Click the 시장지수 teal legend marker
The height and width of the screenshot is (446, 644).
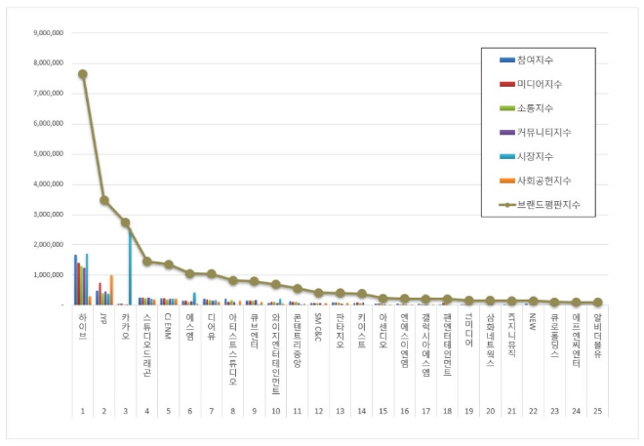pos(507,157)
